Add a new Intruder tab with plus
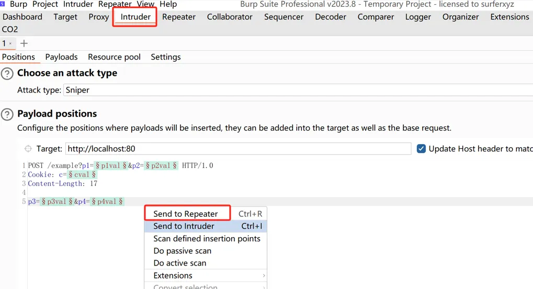Viewport: 533px width, 289px height. (24, 43)
